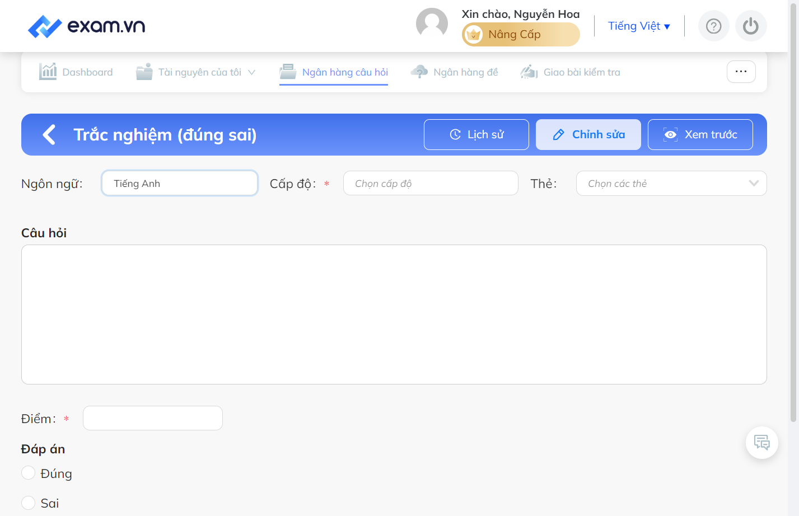This screenshot has height=516, width=799.
Task: Switch to the Dashboard tab
Action: click(x=76, y=72)
